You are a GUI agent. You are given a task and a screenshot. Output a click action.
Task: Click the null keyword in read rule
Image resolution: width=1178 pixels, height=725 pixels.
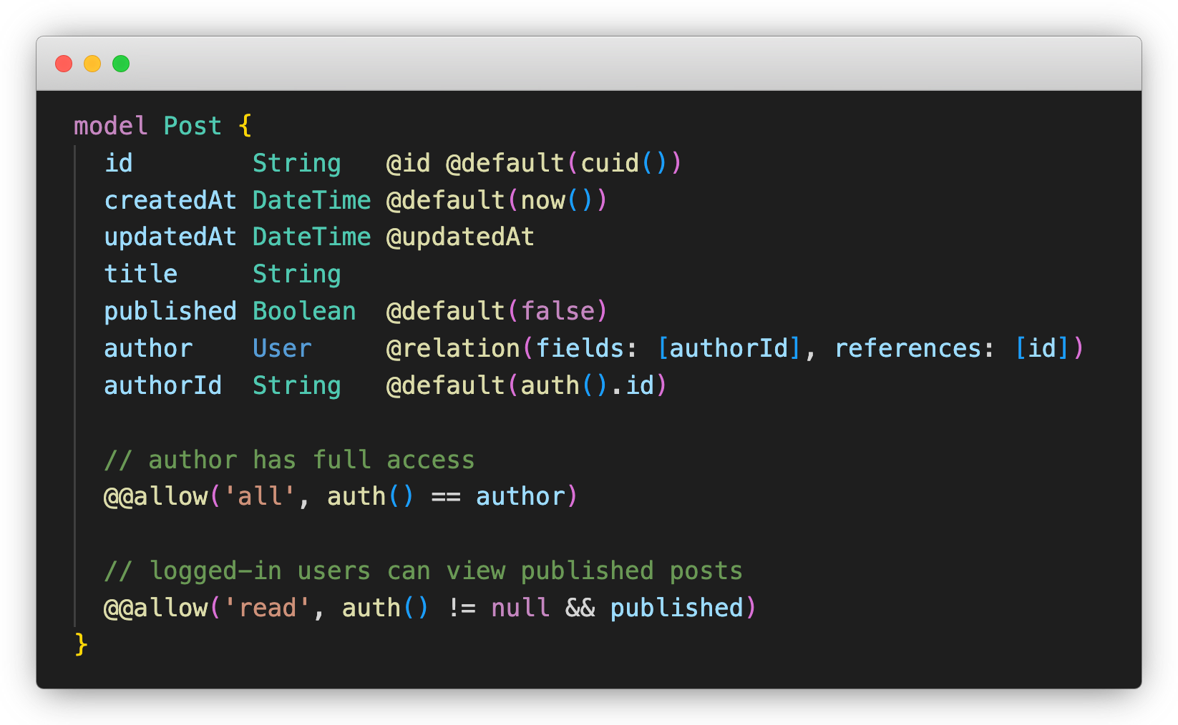[520, 608]
